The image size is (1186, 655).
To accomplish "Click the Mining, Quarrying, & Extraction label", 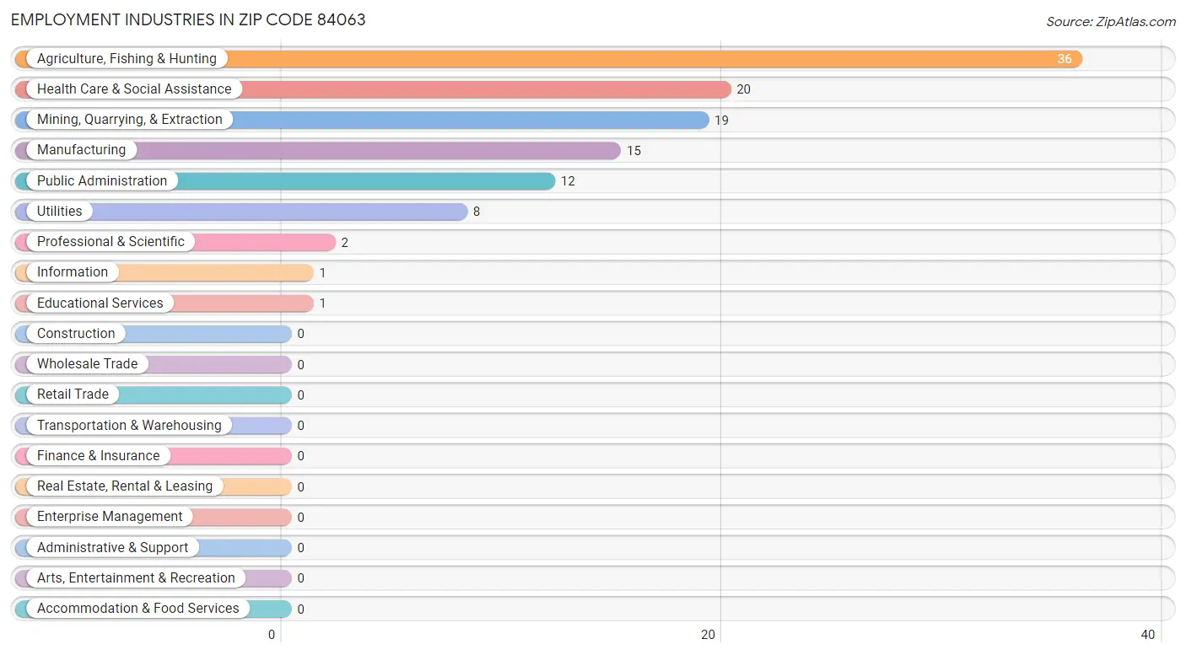I will pyautogui.click(x=130, y=120).
